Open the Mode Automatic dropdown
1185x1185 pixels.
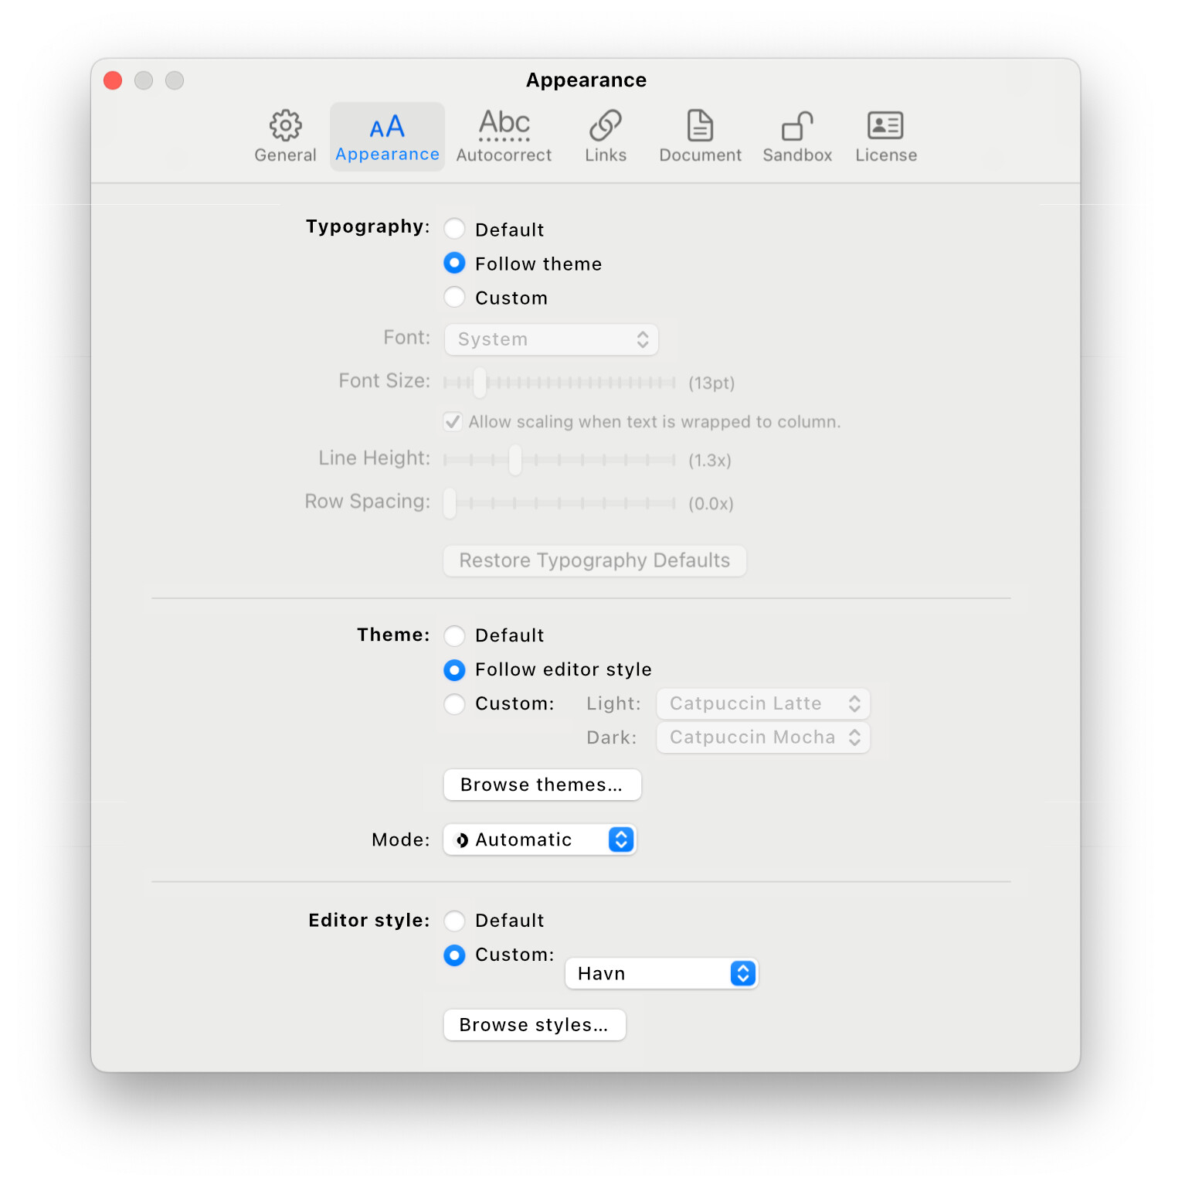539,839
